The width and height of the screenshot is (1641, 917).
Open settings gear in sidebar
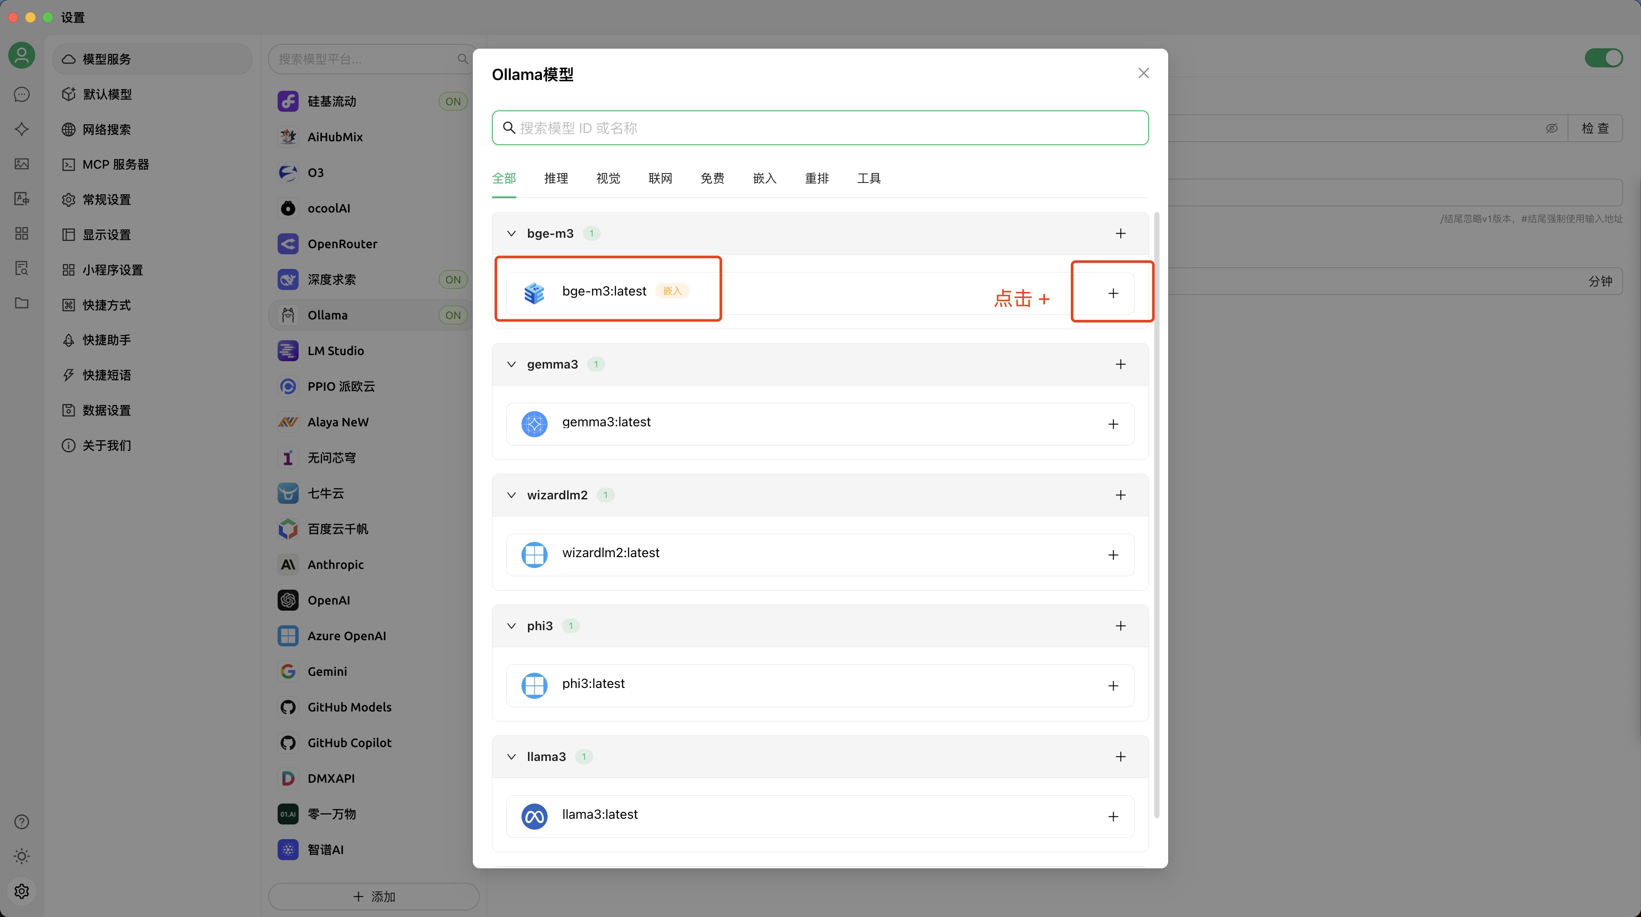[x=22, y=891]
